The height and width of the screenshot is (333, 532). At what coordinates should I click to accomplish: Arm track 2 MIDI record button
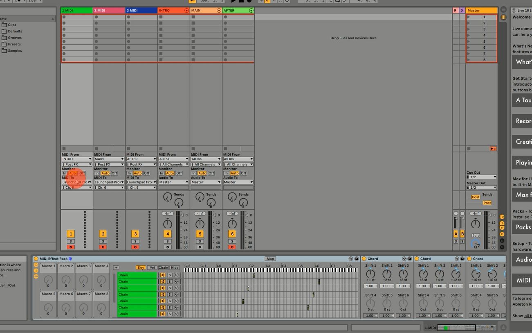click(x=103, y=247)
